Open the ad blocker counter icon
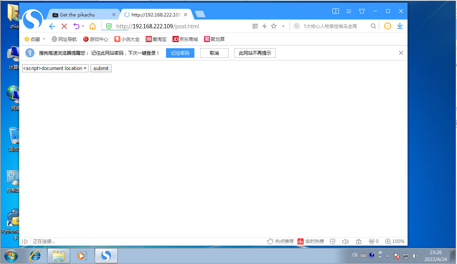 click(372, 241)
